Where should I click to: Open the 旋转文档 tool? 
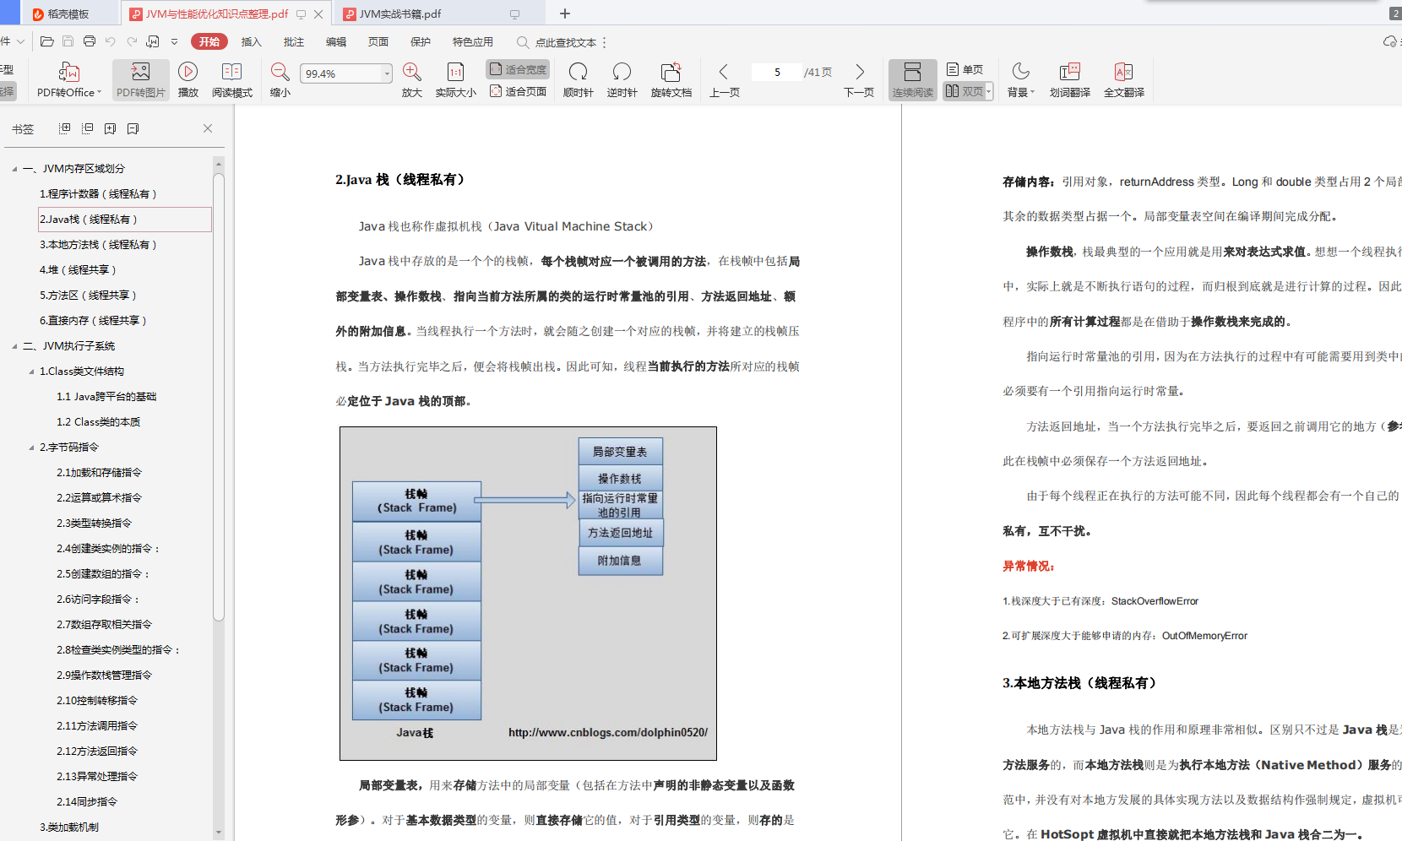coord(671,80)
